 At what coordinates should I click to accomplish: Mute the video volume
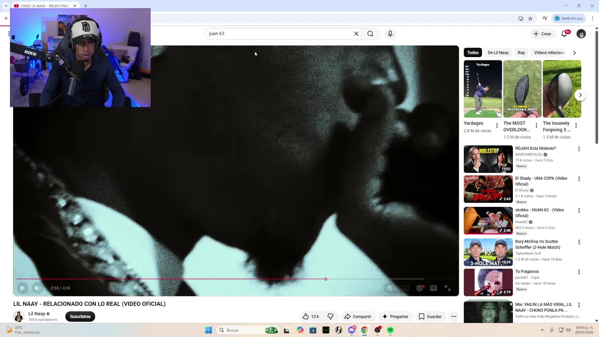(37, 288)
